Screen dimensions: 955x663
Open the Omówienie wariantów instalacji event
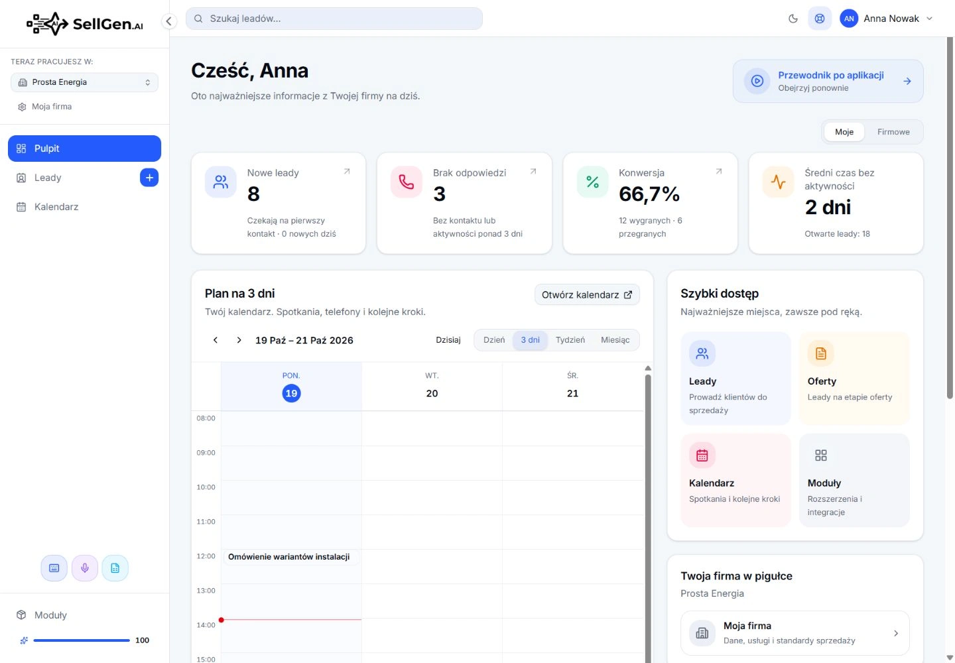point(291,557)
